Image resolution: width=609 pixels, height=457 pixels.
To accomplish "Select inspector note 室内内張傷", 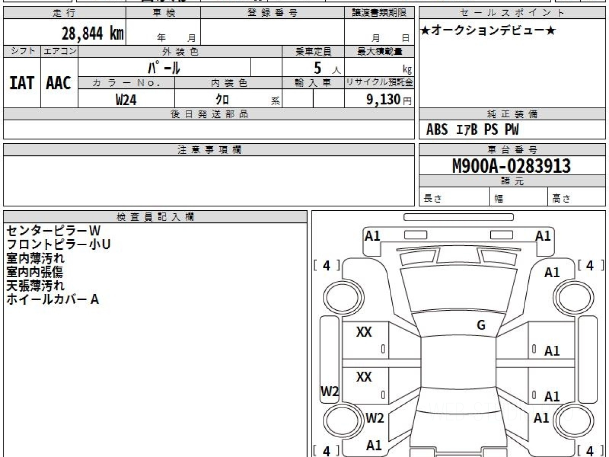I will tap(35, 272).
